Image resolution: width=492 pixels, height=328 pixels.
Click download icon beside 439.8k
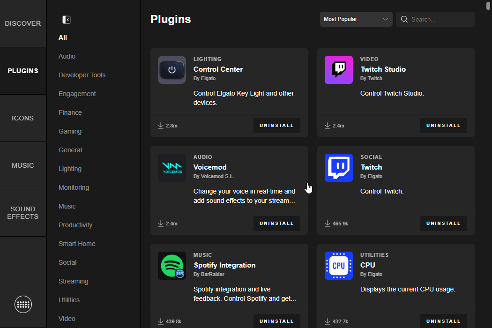click(161, 321)
